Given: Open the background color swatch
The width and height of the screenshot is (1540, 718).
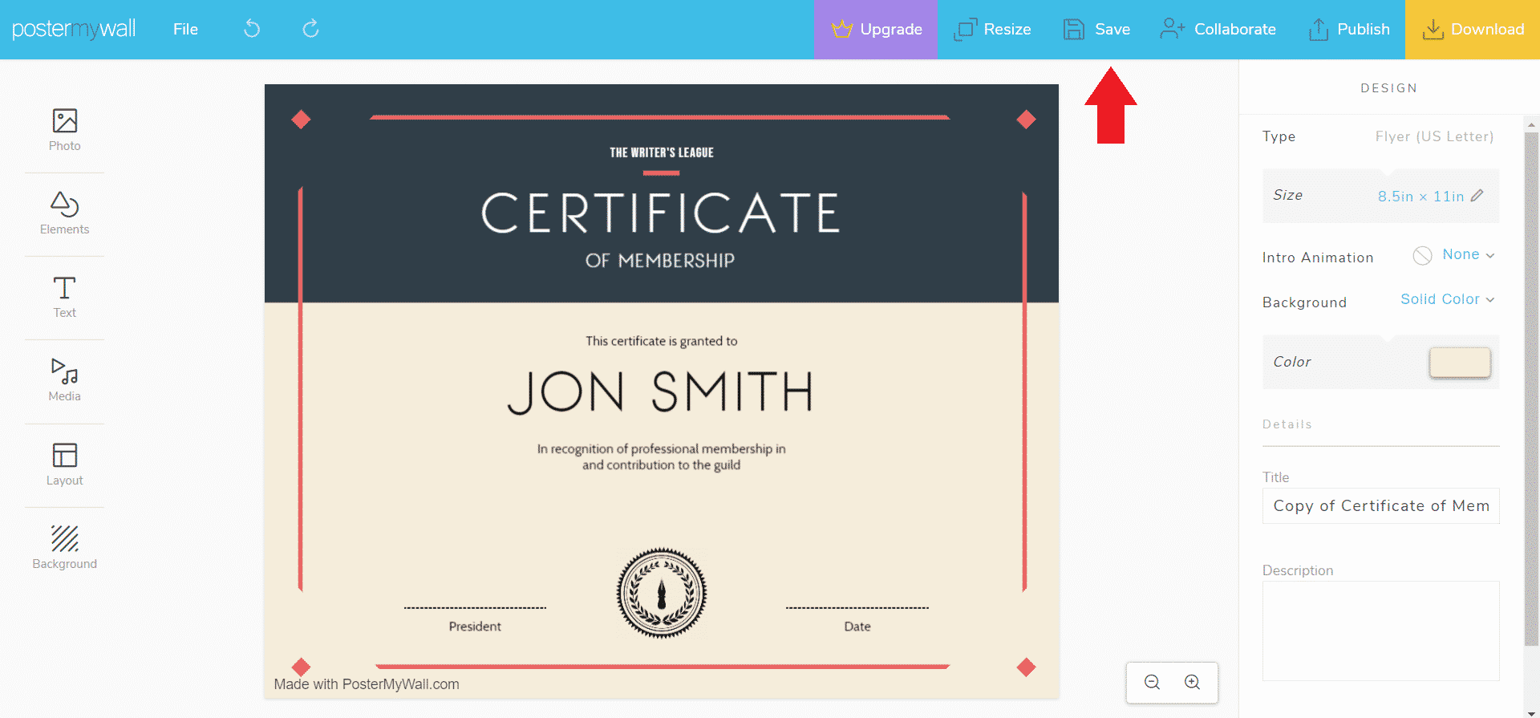Looking at the screenshot, I should pyautogui.click(x=1460, y=362).
